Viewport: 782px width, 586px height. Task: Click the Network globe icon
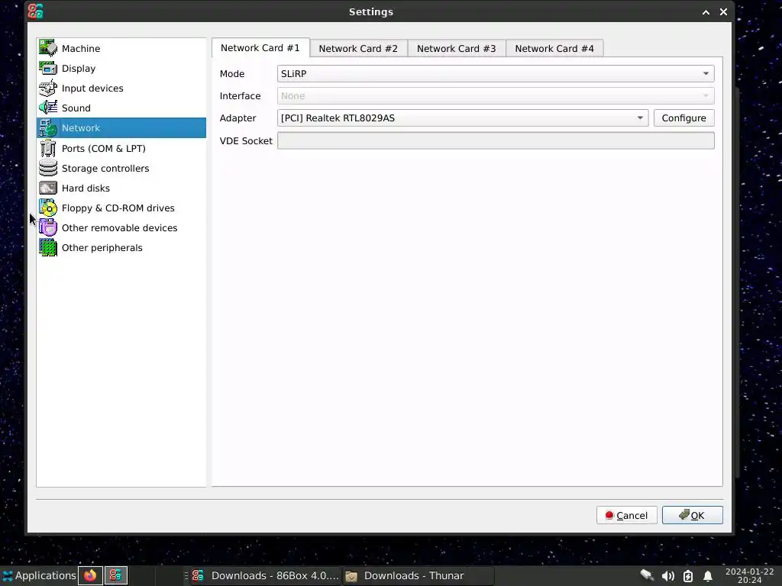click(x=48, y=128)
